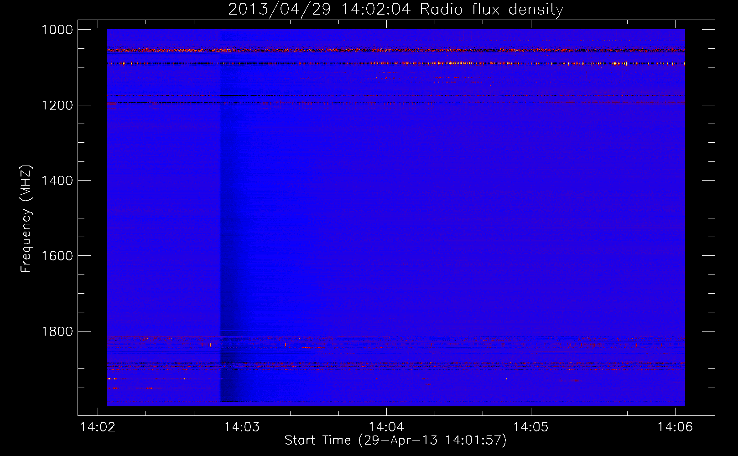Image resolution: width=738 pixels, height=456 pixels.
Task: Click the 14:04 time tick label
Action: pyautogui.click(x=386, y=427)
